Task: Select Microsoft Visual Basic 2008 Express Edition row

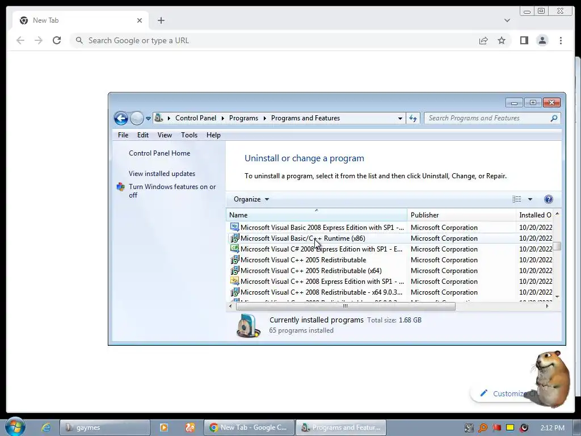Action: pyautogui.click(x=390, y=227)
